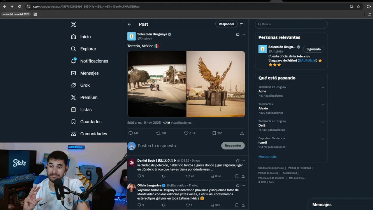View Daniel Beck comment 8 mil analytics

click(216, 176)
